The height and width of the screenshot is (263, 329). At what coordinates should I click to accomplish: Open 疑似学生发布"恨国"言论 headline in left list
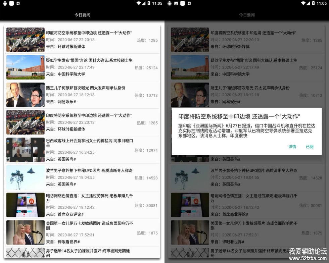pyautogui.click(x=89, y=60)
